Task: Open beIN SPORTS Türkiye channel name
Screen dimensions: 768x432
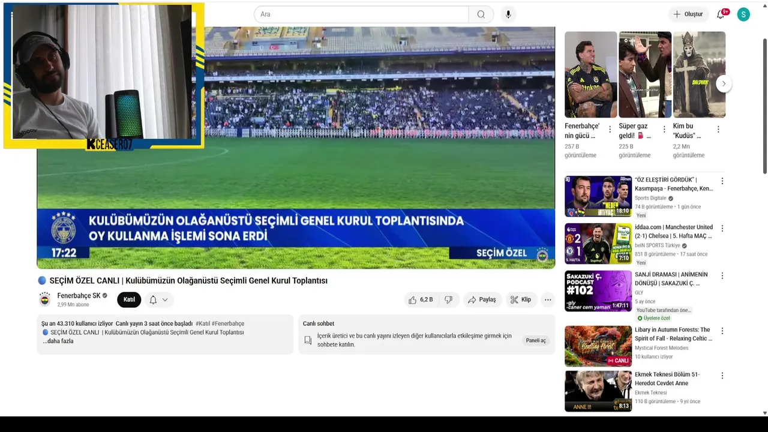Action: [658, 245]
